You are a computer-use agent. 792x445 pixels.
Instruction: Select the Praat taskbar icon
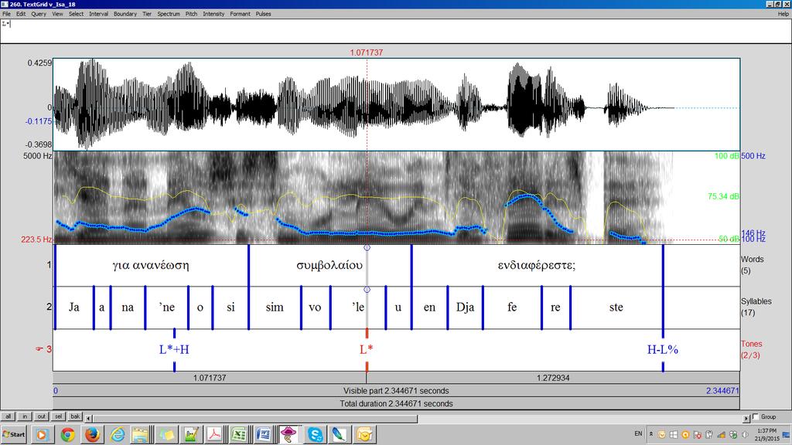coord(288,434)
